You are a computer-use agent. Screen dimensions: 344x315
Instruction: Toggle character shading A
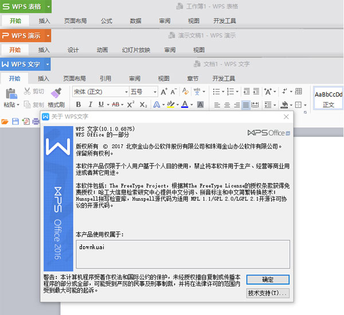coord(200,105)
